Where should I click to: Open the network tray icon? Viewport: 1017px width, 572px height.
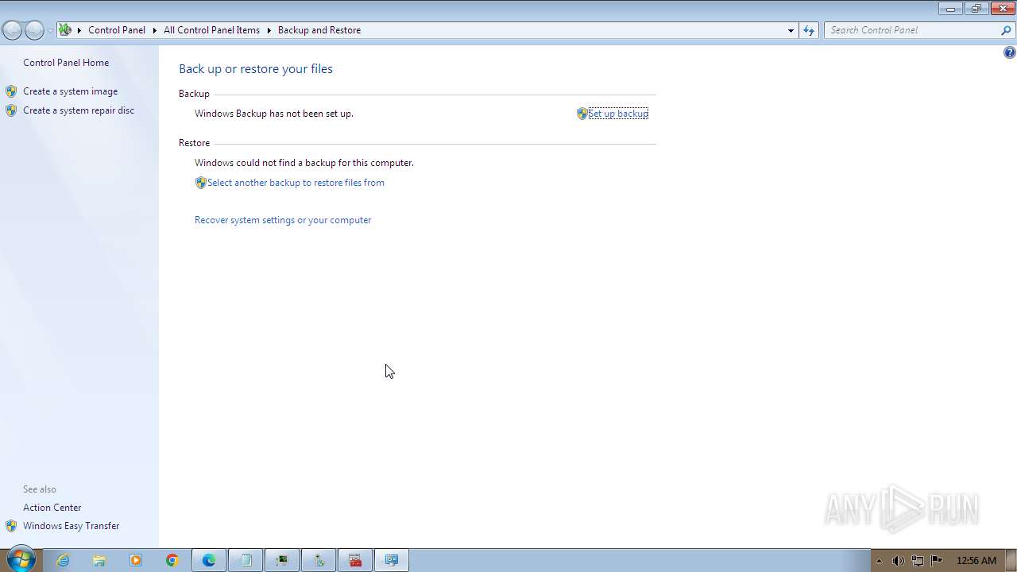[x=917, y=561]
